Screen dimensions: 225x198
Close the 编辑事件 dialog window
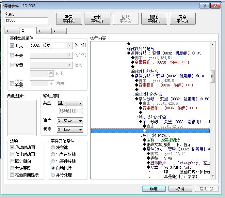[215, 6]
